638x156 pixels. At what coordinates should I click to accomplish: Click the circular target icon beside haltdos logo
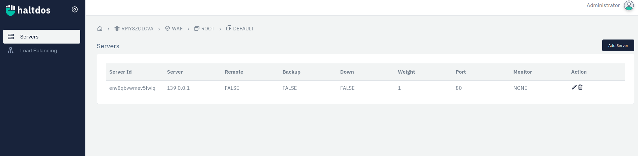75,9
